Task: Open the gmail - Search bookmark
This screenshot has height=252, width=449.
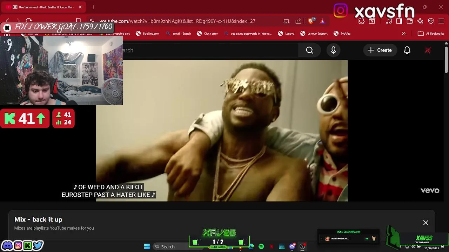Action: click(x=178, y=34)
